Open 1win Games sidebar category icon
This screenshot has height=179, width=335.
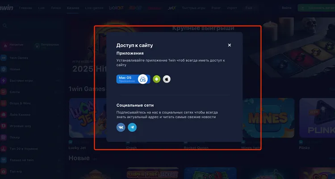tap(4, 58)
